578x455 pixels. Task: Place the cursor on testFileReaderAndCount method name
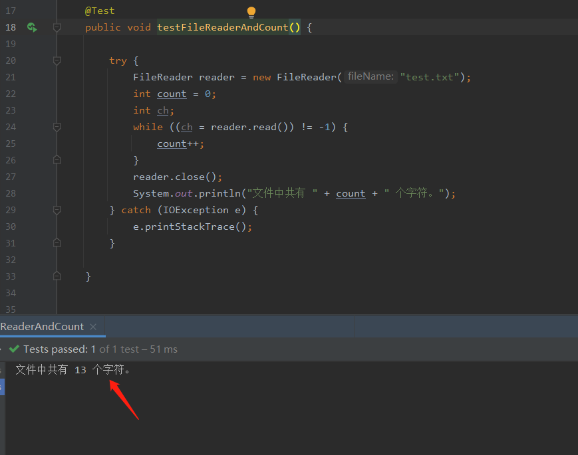point(223,27)
